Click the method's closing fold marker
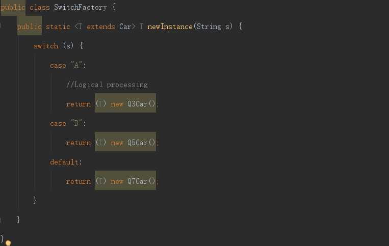Viewport: 389px width, 246px height. (x=2, y=219)
